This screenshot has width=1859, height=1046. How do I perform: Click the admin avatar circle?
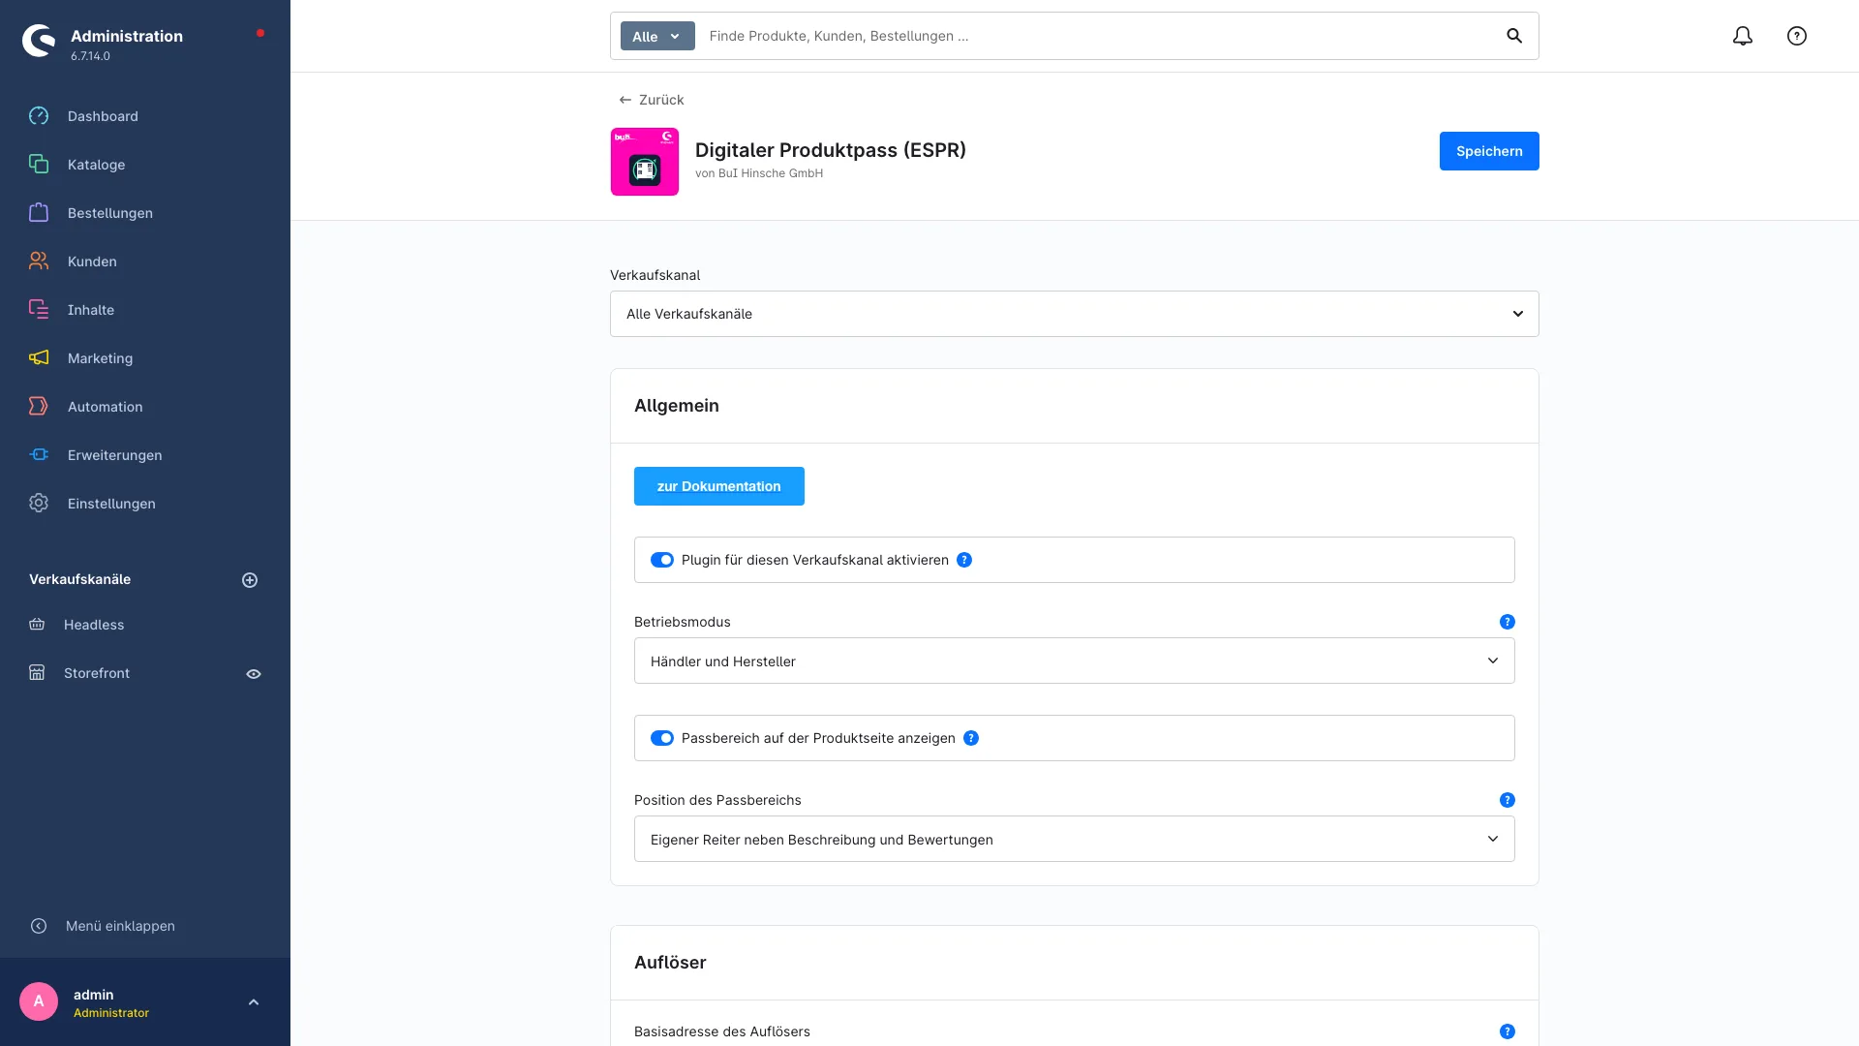pos(39,1001)
